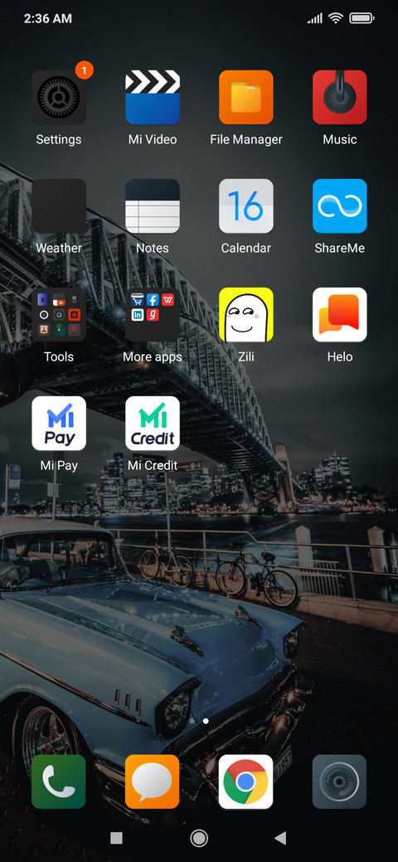Tap the Back navigation triangle
The height and width of the screenshot is (862, 398).
(280, 838)
